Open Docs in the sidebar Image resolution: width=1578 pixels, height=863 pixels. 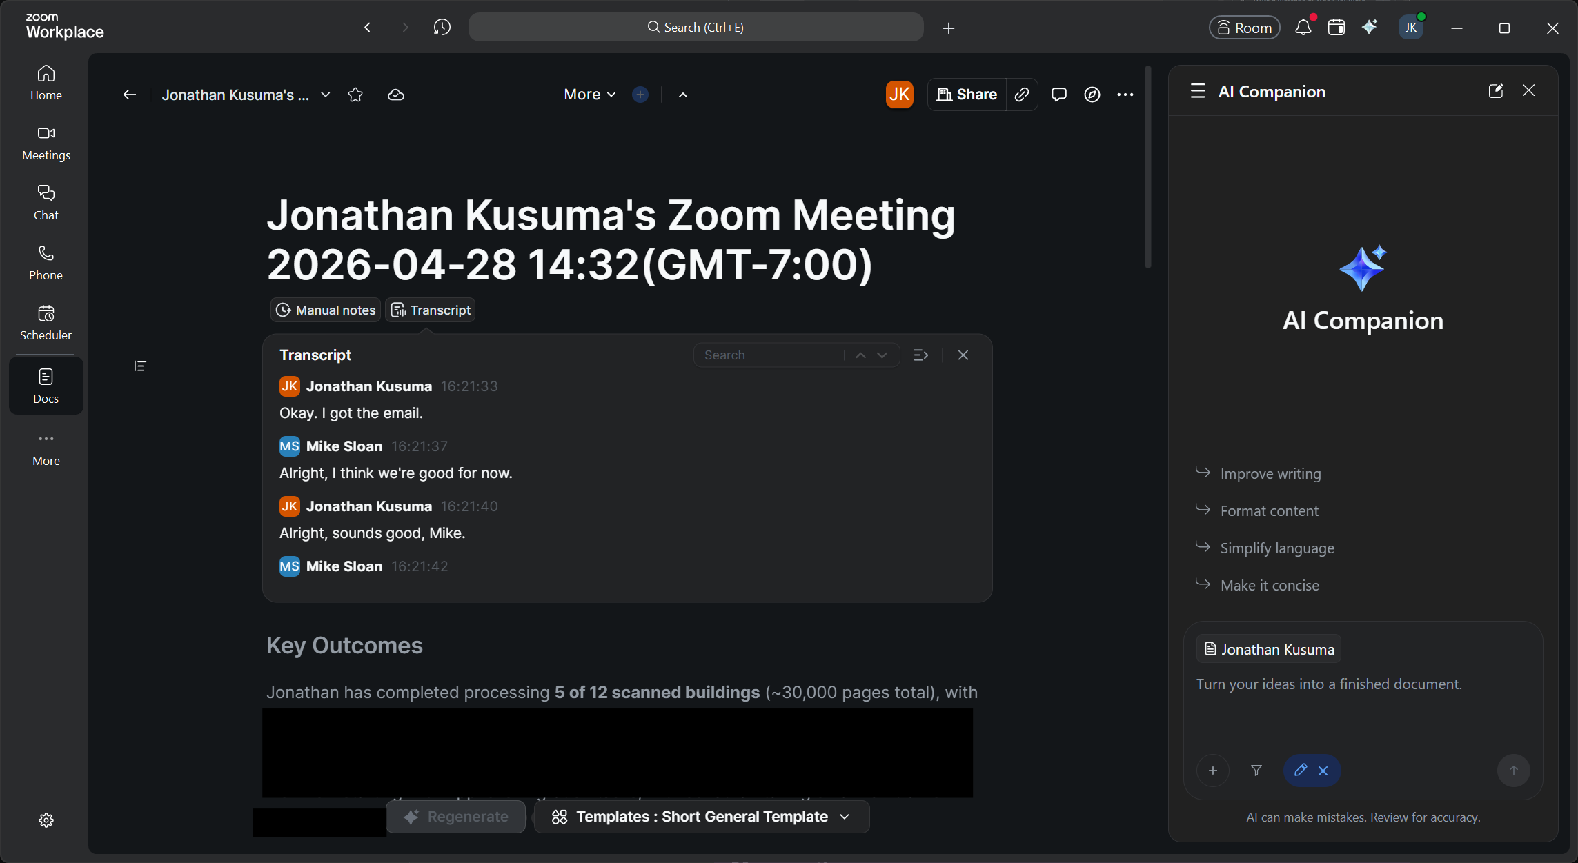point(46,386)
